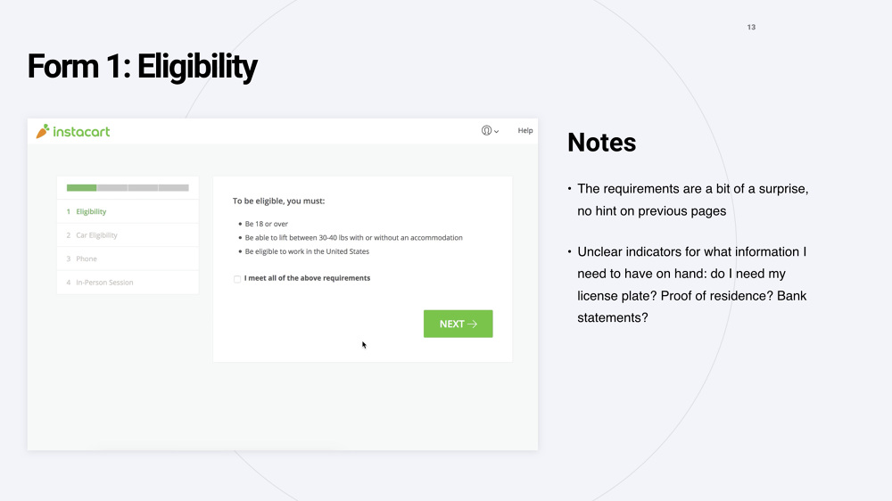
Task: Open the user account profile icon
Action: click(486, 131)
